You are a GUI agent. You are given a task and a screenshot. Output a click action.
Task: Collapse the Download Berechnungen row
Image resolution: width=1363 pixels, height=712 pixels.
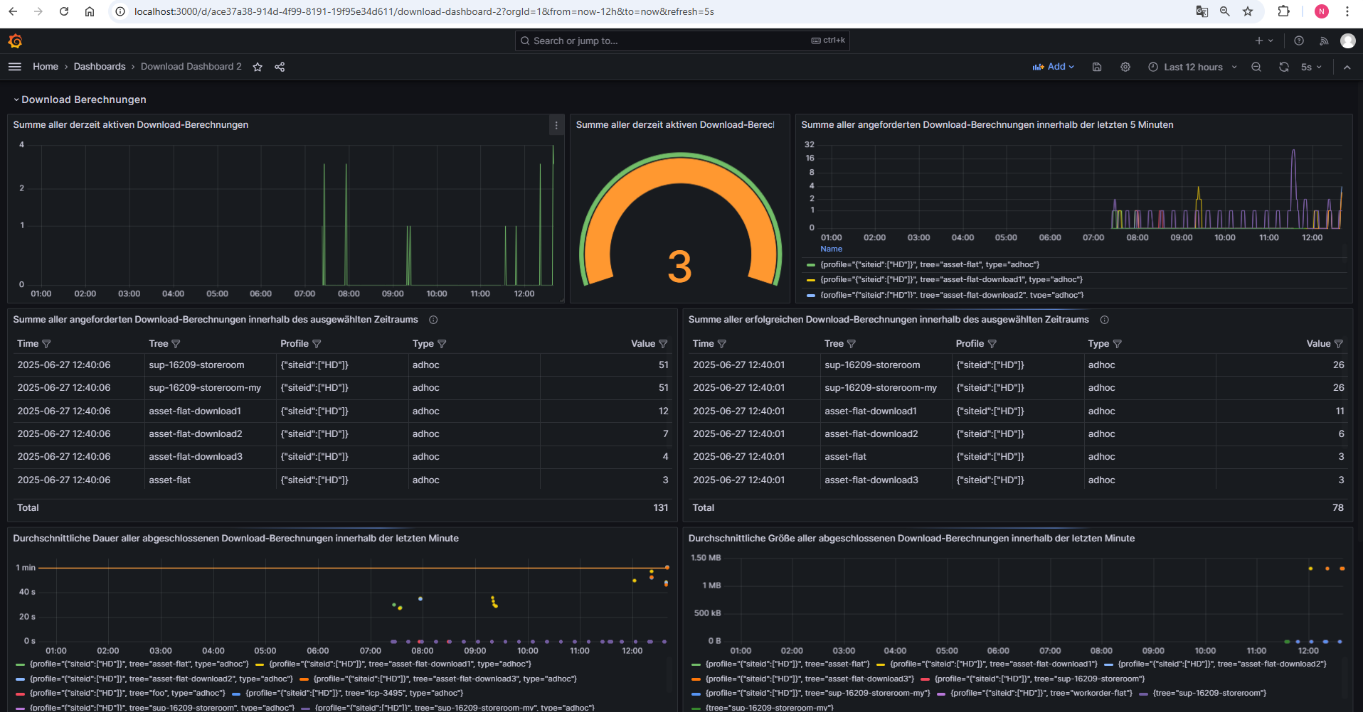[x=83, y=99]
